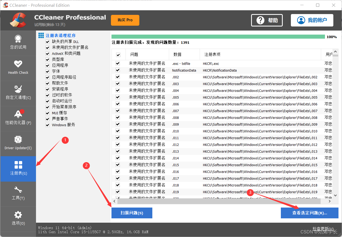Toggle the ActiveX 和类问题 checkbox
This screenshot has width=342, height=237.
pyautogui.click(x=48, y=54)
